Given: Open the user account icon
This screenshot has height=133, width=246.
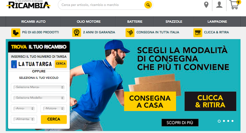Looking at the screenshot, I should tap(219, 5).
